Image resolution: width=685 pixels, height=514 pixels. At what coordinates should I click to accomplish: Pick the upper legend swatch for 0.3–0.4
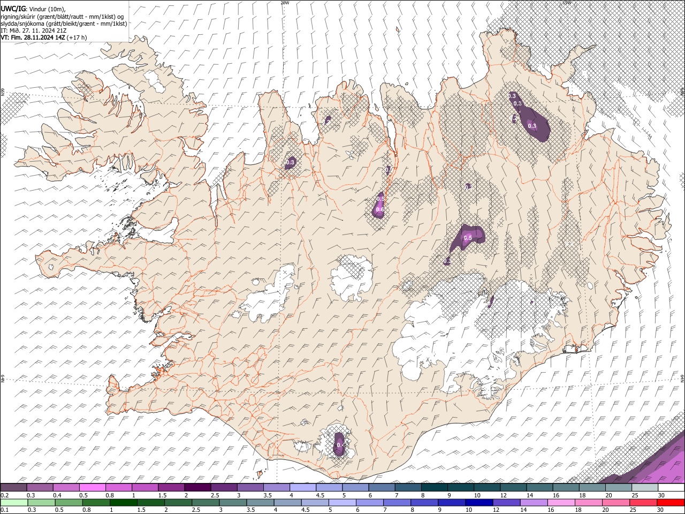point(40,487)
